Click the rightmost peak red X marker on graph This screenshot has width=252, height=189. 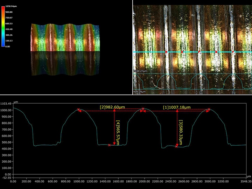click(209, 110)
